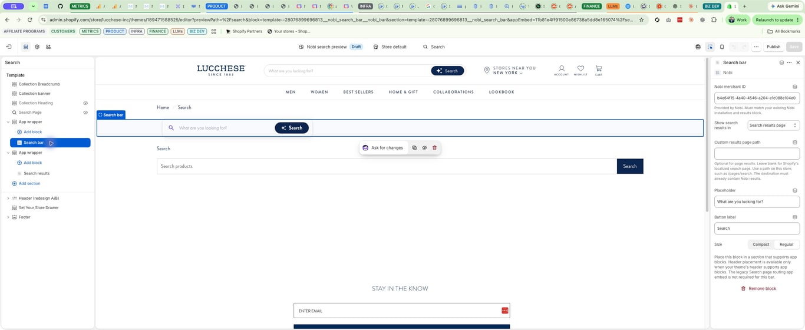The image size is (805, 330).
Task: Open Search bar panel ellipsis menu
Action: 789,62
